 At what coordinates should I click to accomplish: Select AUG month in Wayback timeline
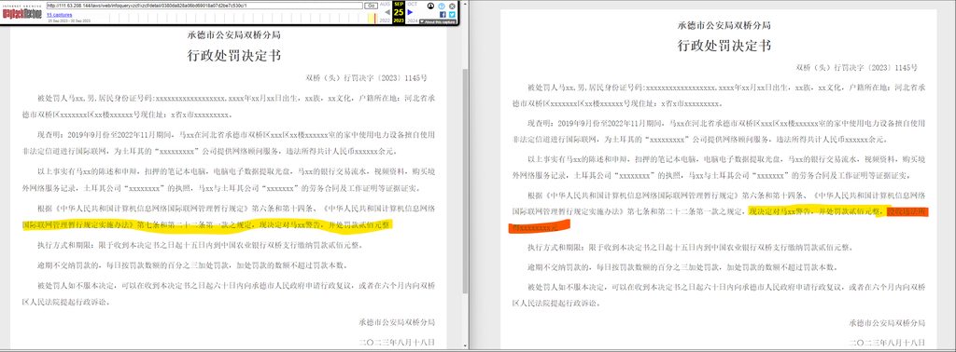tap(386, 5)
